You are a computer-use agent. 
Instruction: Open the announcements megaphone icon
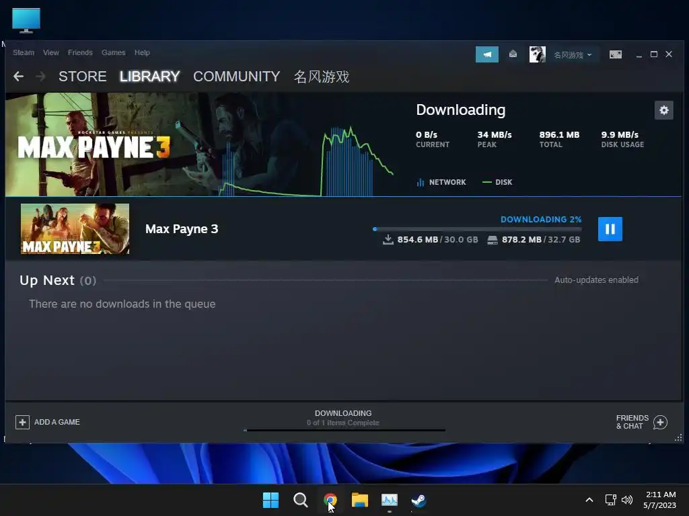point(487,54)
